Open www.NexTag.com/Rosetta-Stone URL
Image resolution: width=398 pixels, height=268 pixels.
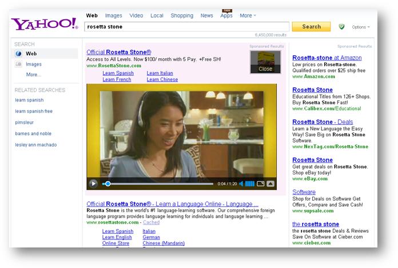(x=330, y=147)
